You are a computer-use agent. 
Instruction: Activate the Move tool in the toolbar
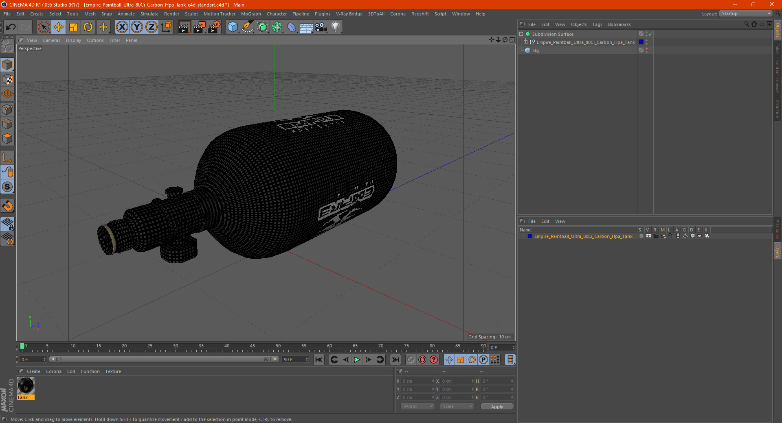click(59, 27)
